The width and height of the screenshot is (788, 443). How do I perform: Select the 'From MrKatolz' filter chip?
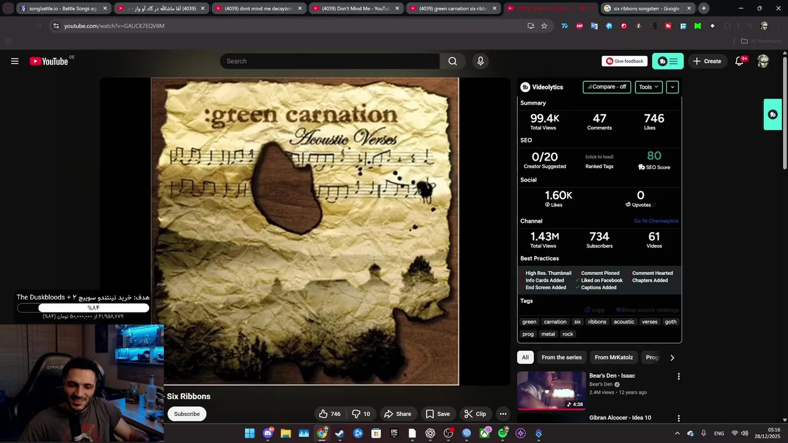tap(614, 357)
